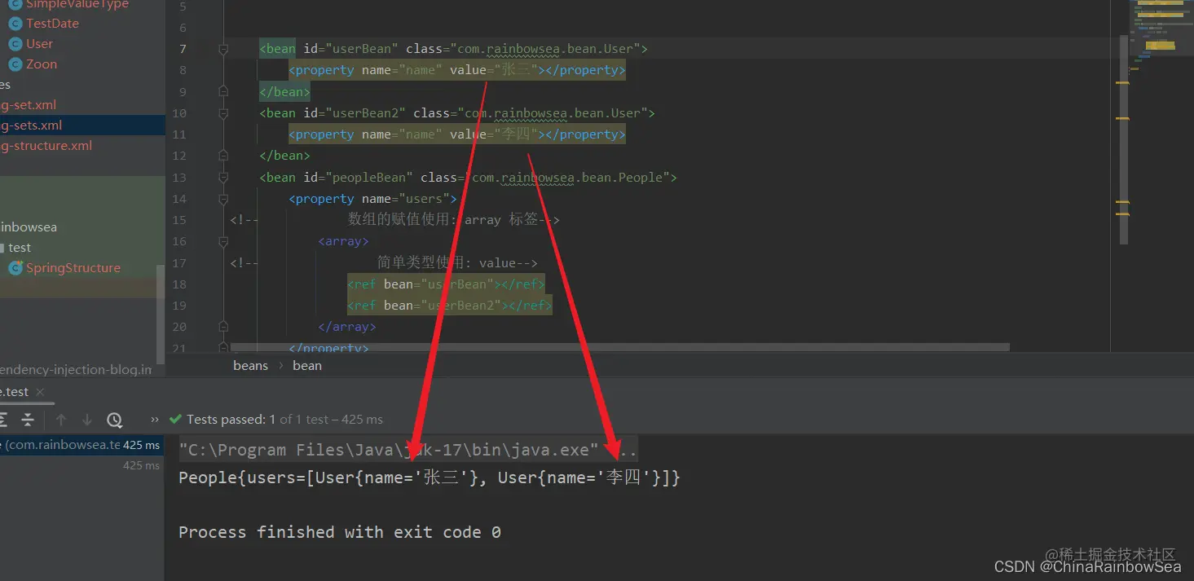Select the test folder in the project tree
1194x581 pixels.
pos(20,248)
